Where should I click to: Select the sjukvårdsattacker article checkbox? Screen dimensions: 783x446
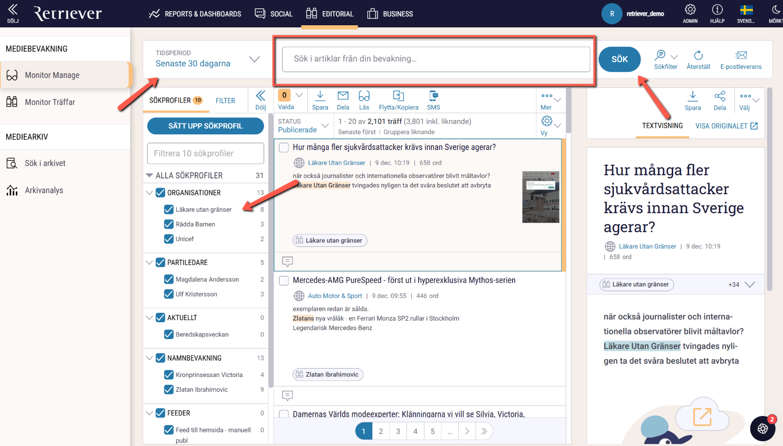click(284, 147)
